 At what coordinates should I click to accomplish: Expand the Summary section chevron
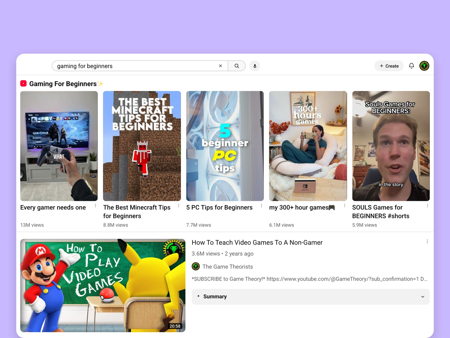coord(423,297)
